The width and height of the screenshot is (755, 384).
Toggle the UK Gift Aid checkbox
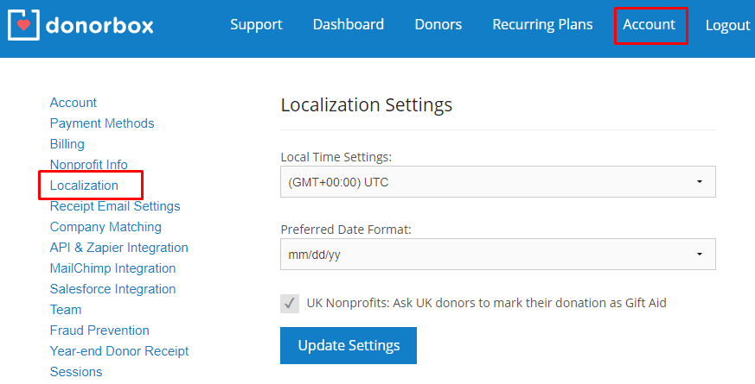click(x=290, y=304)
